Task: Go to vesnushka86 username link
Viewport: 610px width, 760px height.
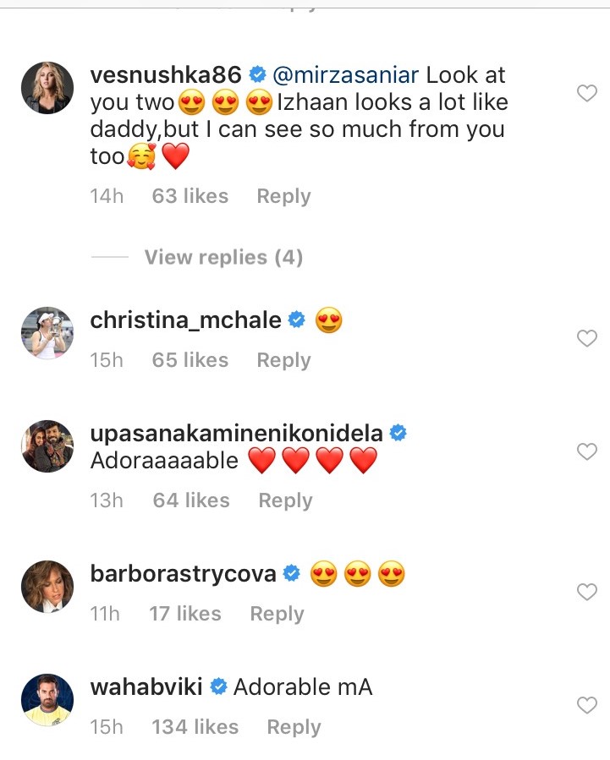Action: [x=166, y=74]
